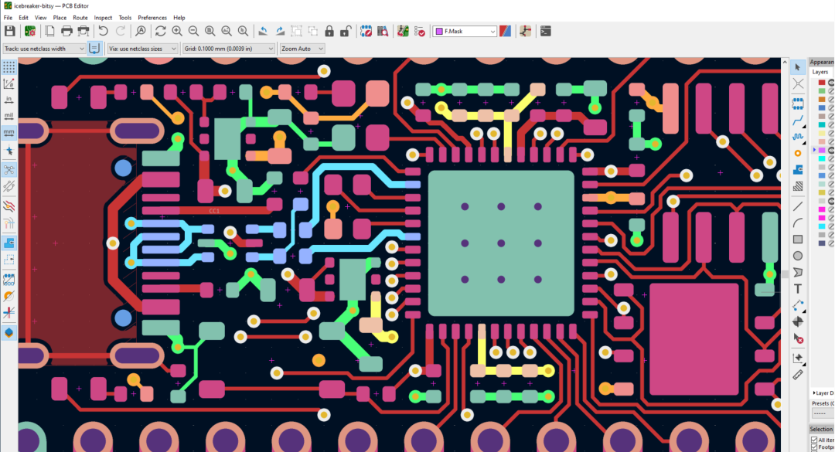Open the Design Rules Checker
The height and width of the screenshot is (452, 835).
tap(420, 31)
